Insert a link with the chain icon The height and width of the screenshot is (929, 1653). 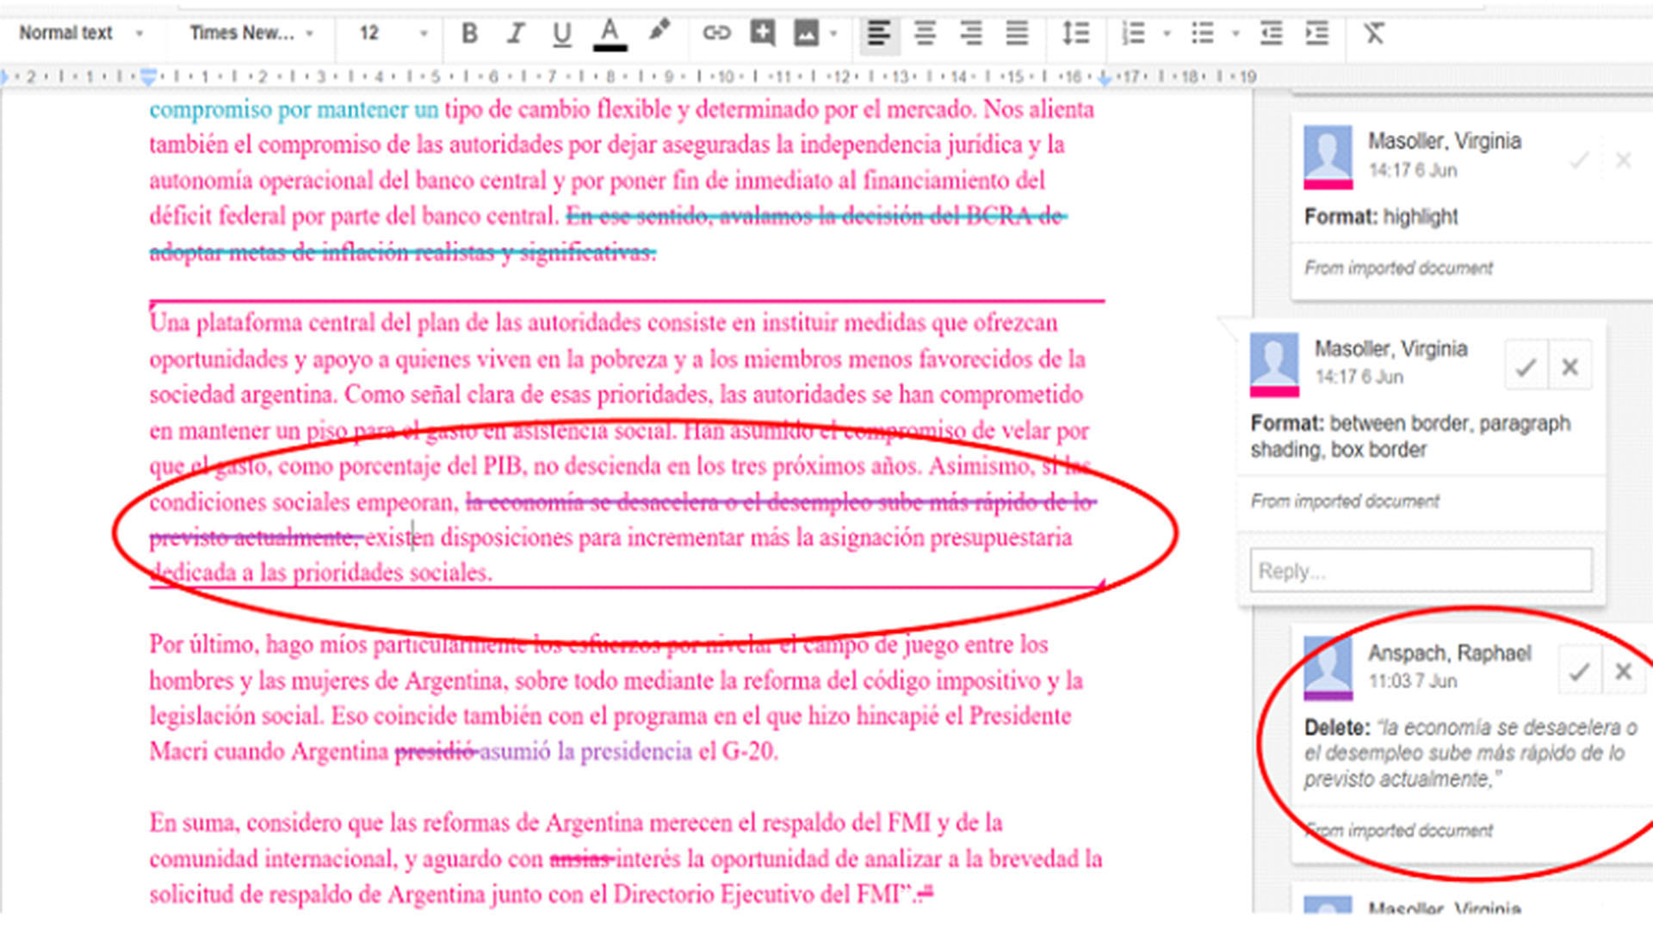(x=716, y=34)
